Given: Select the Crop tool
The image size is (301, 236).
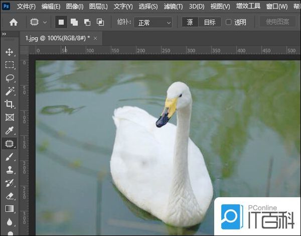Looking at the screenshot, I should [x=9, y=104].
